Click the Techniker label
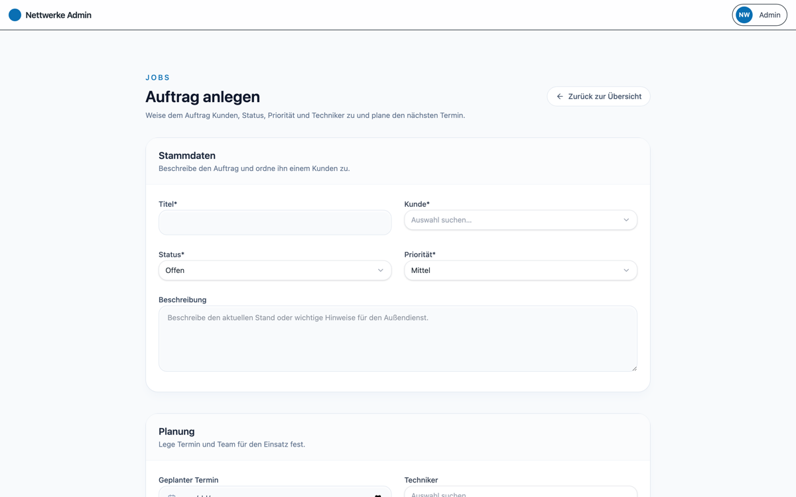This screenshot has height=497, width=796. 421,480
